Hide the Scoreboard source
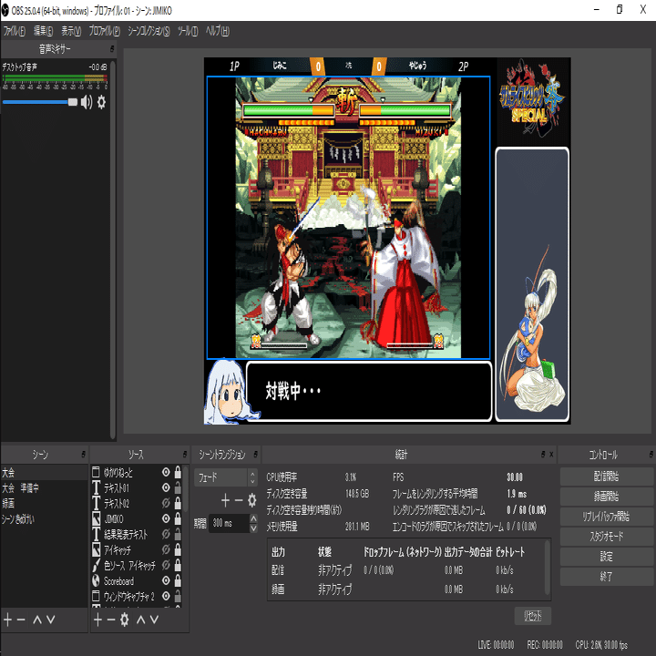Viewport: 656px width, 656px height. [166, 580]
